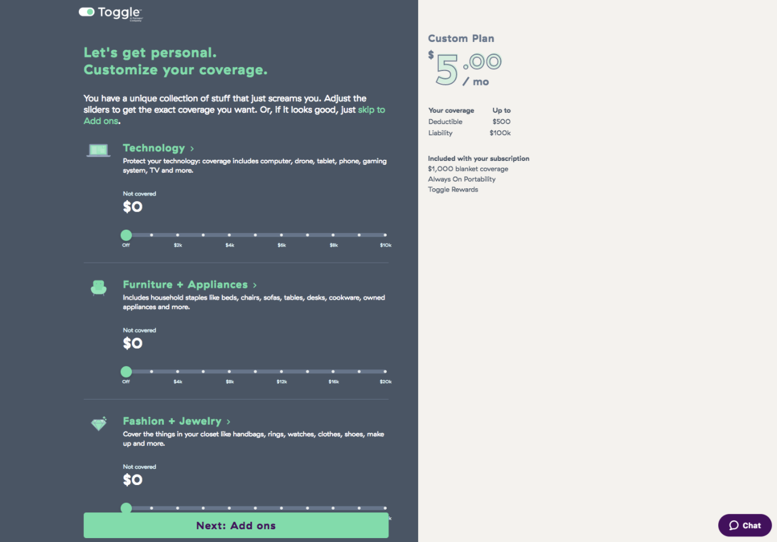
Task: Expand the Technology chevron arrow
Action: pos(192,149)
